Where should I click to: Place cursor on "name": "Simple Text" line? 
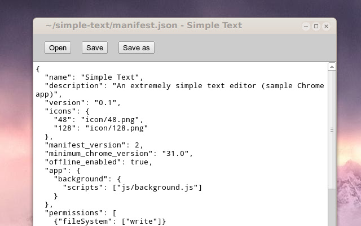94,77
